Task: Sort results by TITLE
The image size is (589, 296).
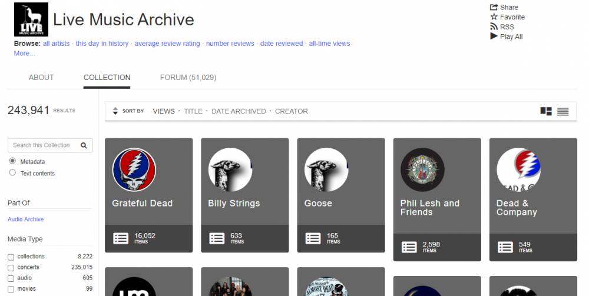Action: tap(193, 111)
